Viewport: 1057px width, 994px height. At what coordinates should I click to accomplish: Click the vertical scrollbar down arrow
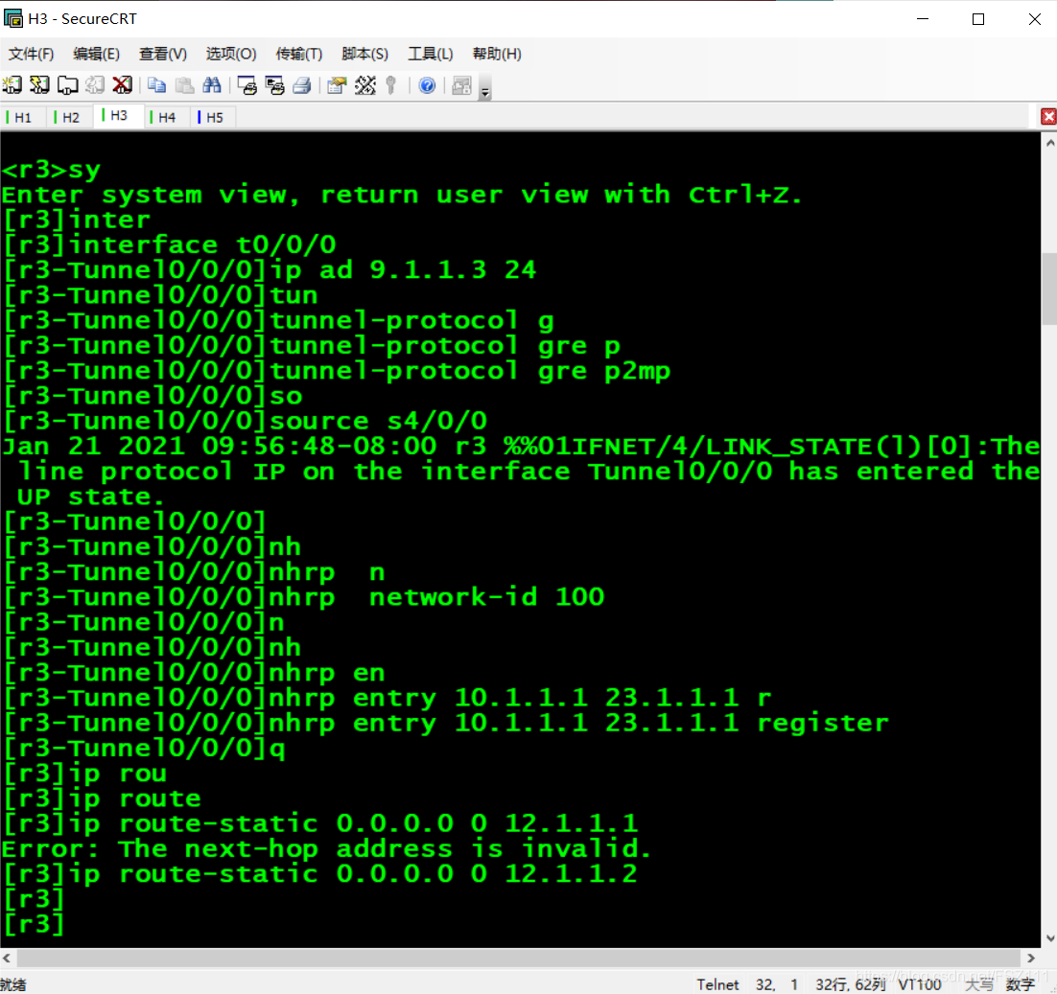tap(1049, 937)
